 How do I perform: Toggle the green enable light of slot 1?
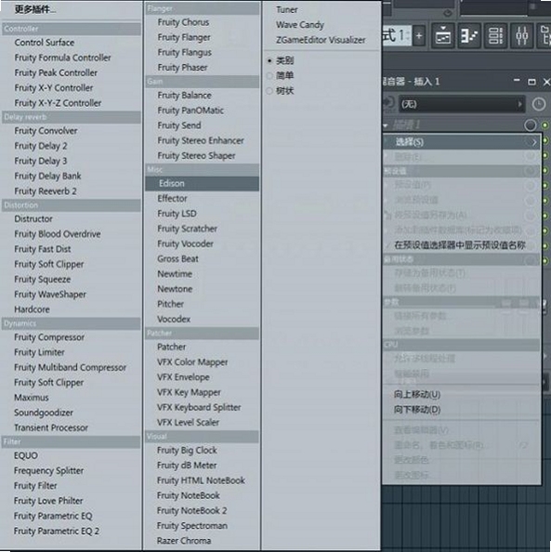pyautogui.click(x=545, y=125)
